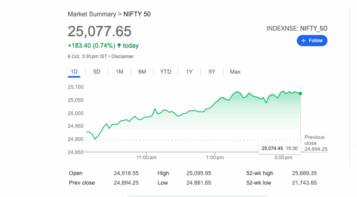
Task: Click the Previous close label on chart
Action: pyautogui.click(x=315, y=140)
